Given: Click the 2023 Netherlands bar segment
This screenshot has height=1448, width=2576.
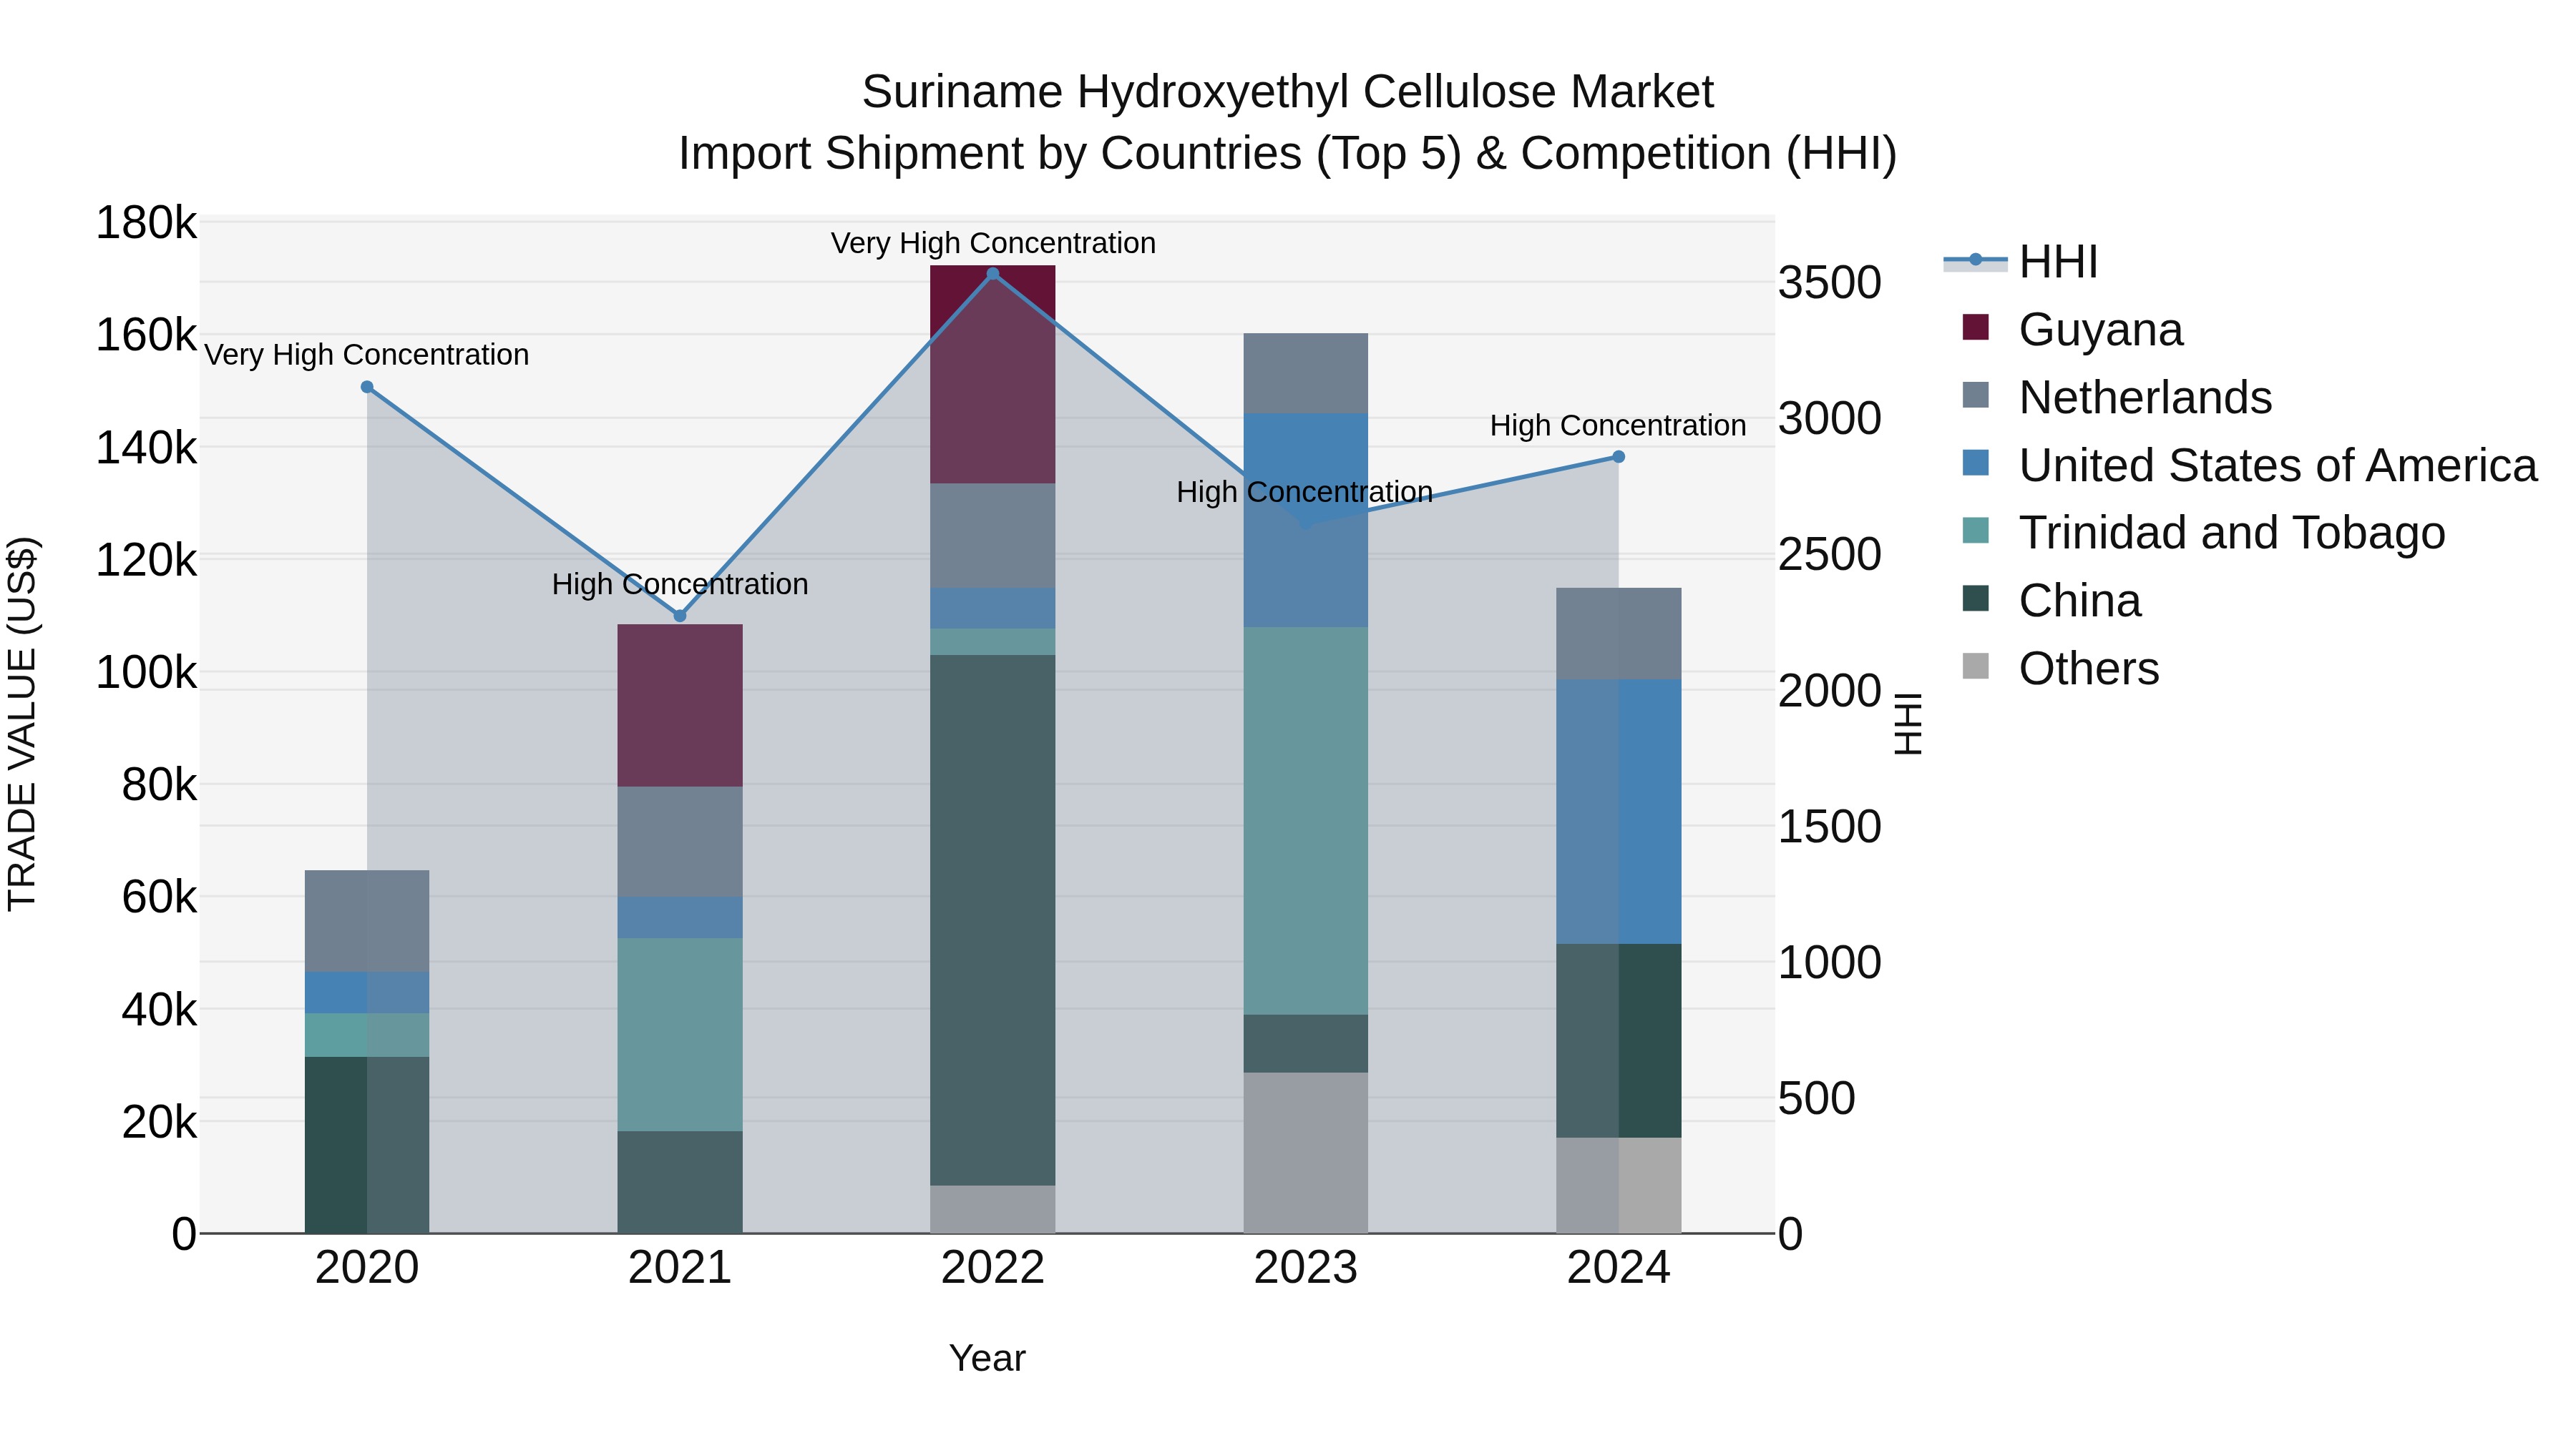Looking at the screenshot, I should click(x=1305, y=374).
